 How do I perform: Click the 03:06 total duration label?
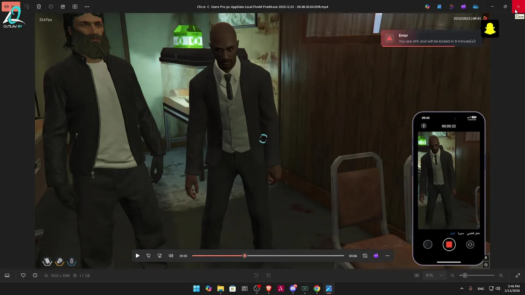(x=353, y=256)
